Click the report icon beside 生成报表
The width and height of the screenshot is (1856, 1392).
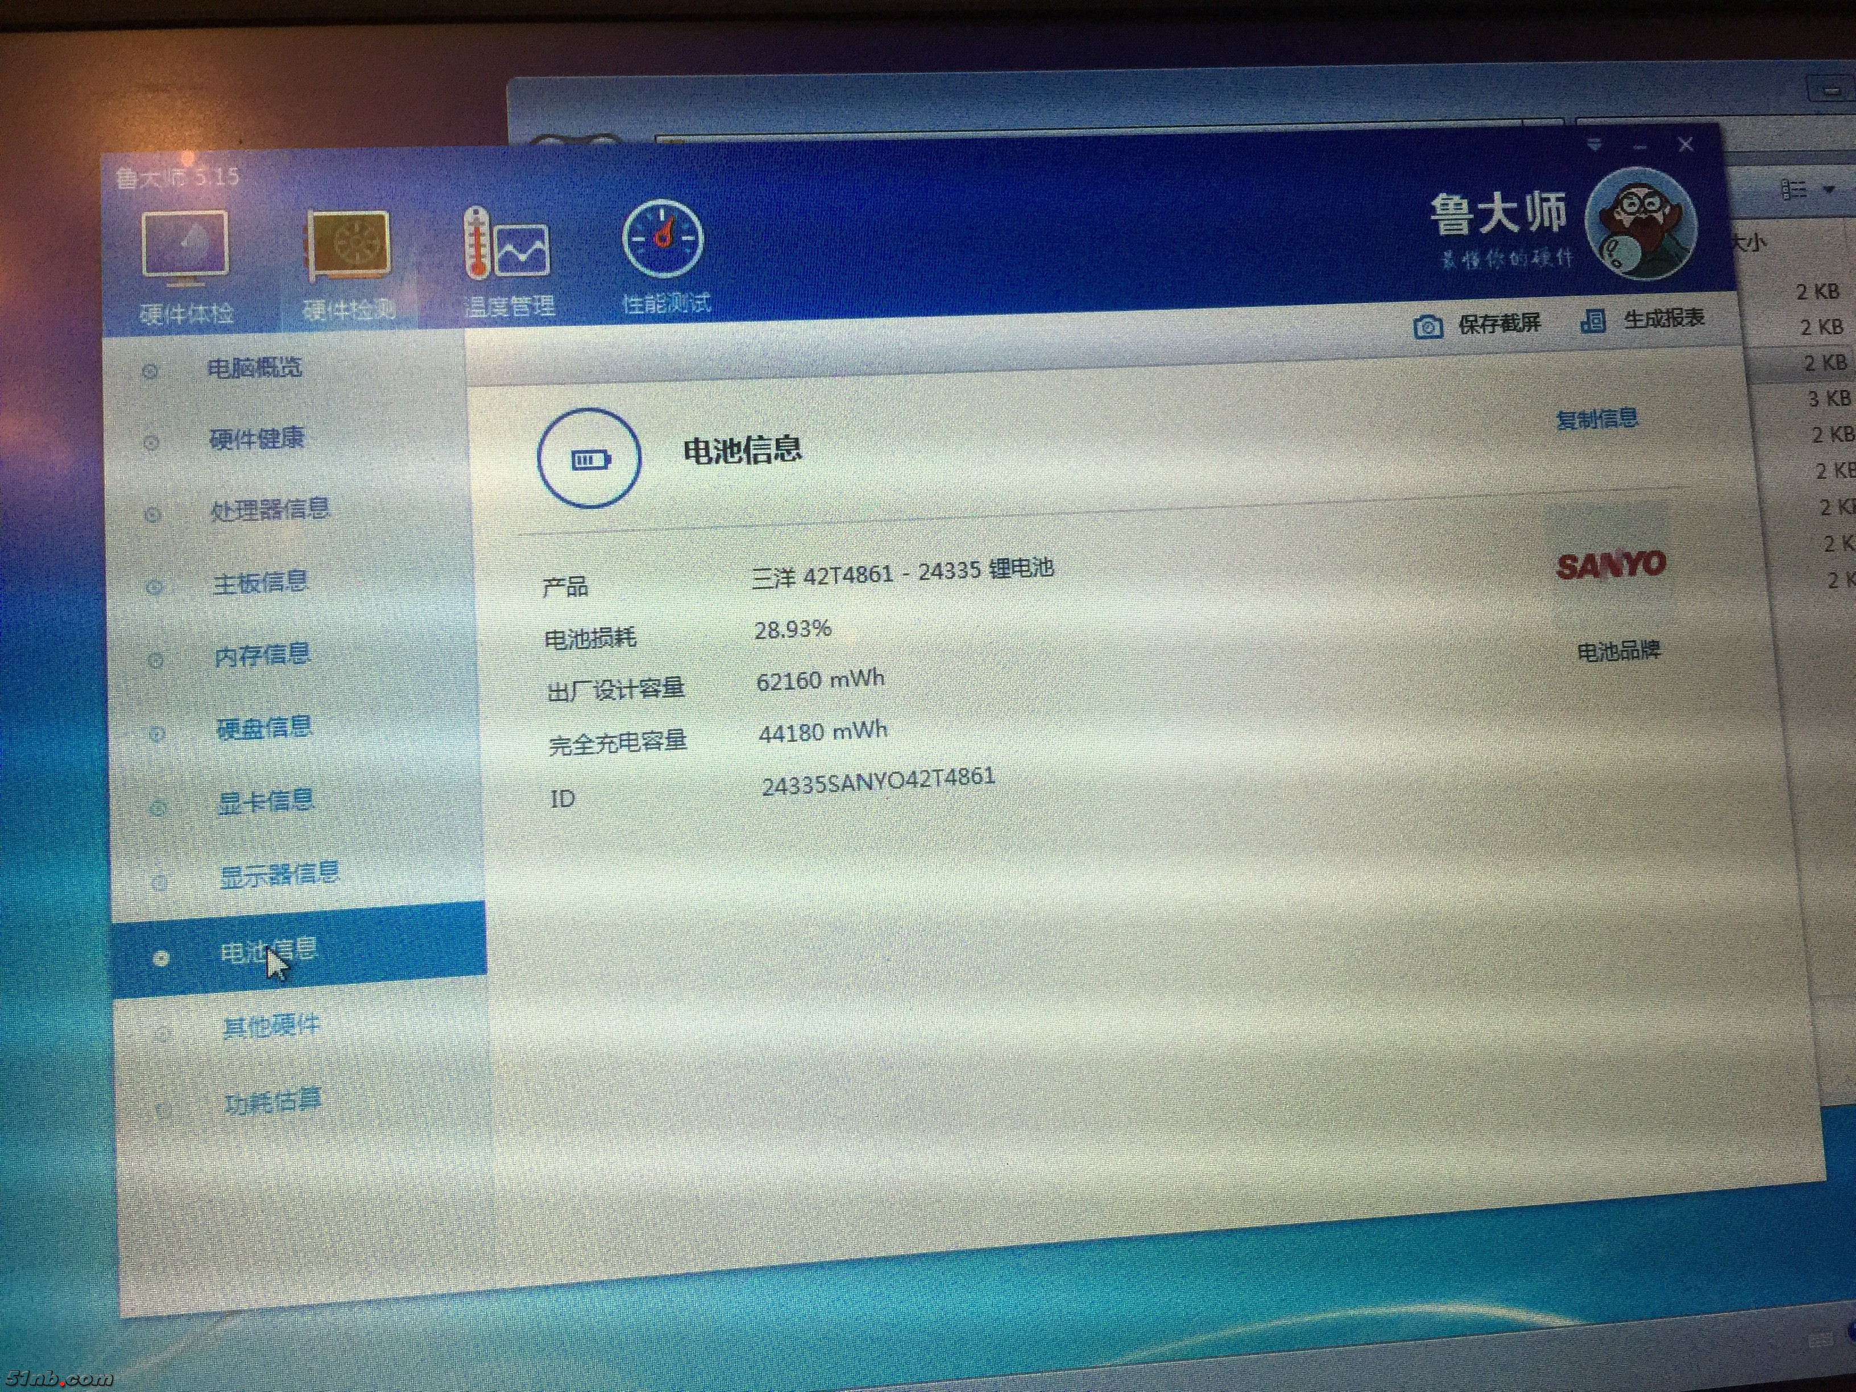[1593, 321]
